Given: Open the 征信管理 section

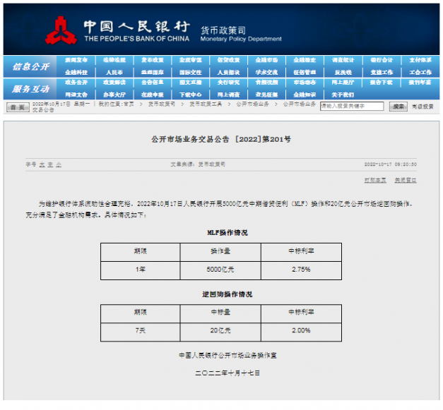Looking at the screenshot, I should click(x=305, y=73).
